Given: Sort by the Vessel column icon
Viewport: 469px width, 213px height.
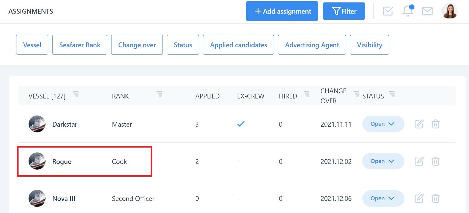Looking at the screenshot, I should (76, 94).
